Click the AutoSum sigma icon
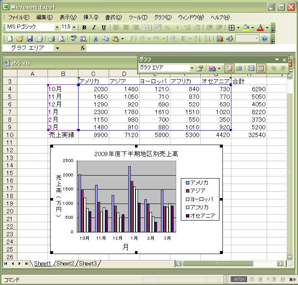 coord(183,39)
